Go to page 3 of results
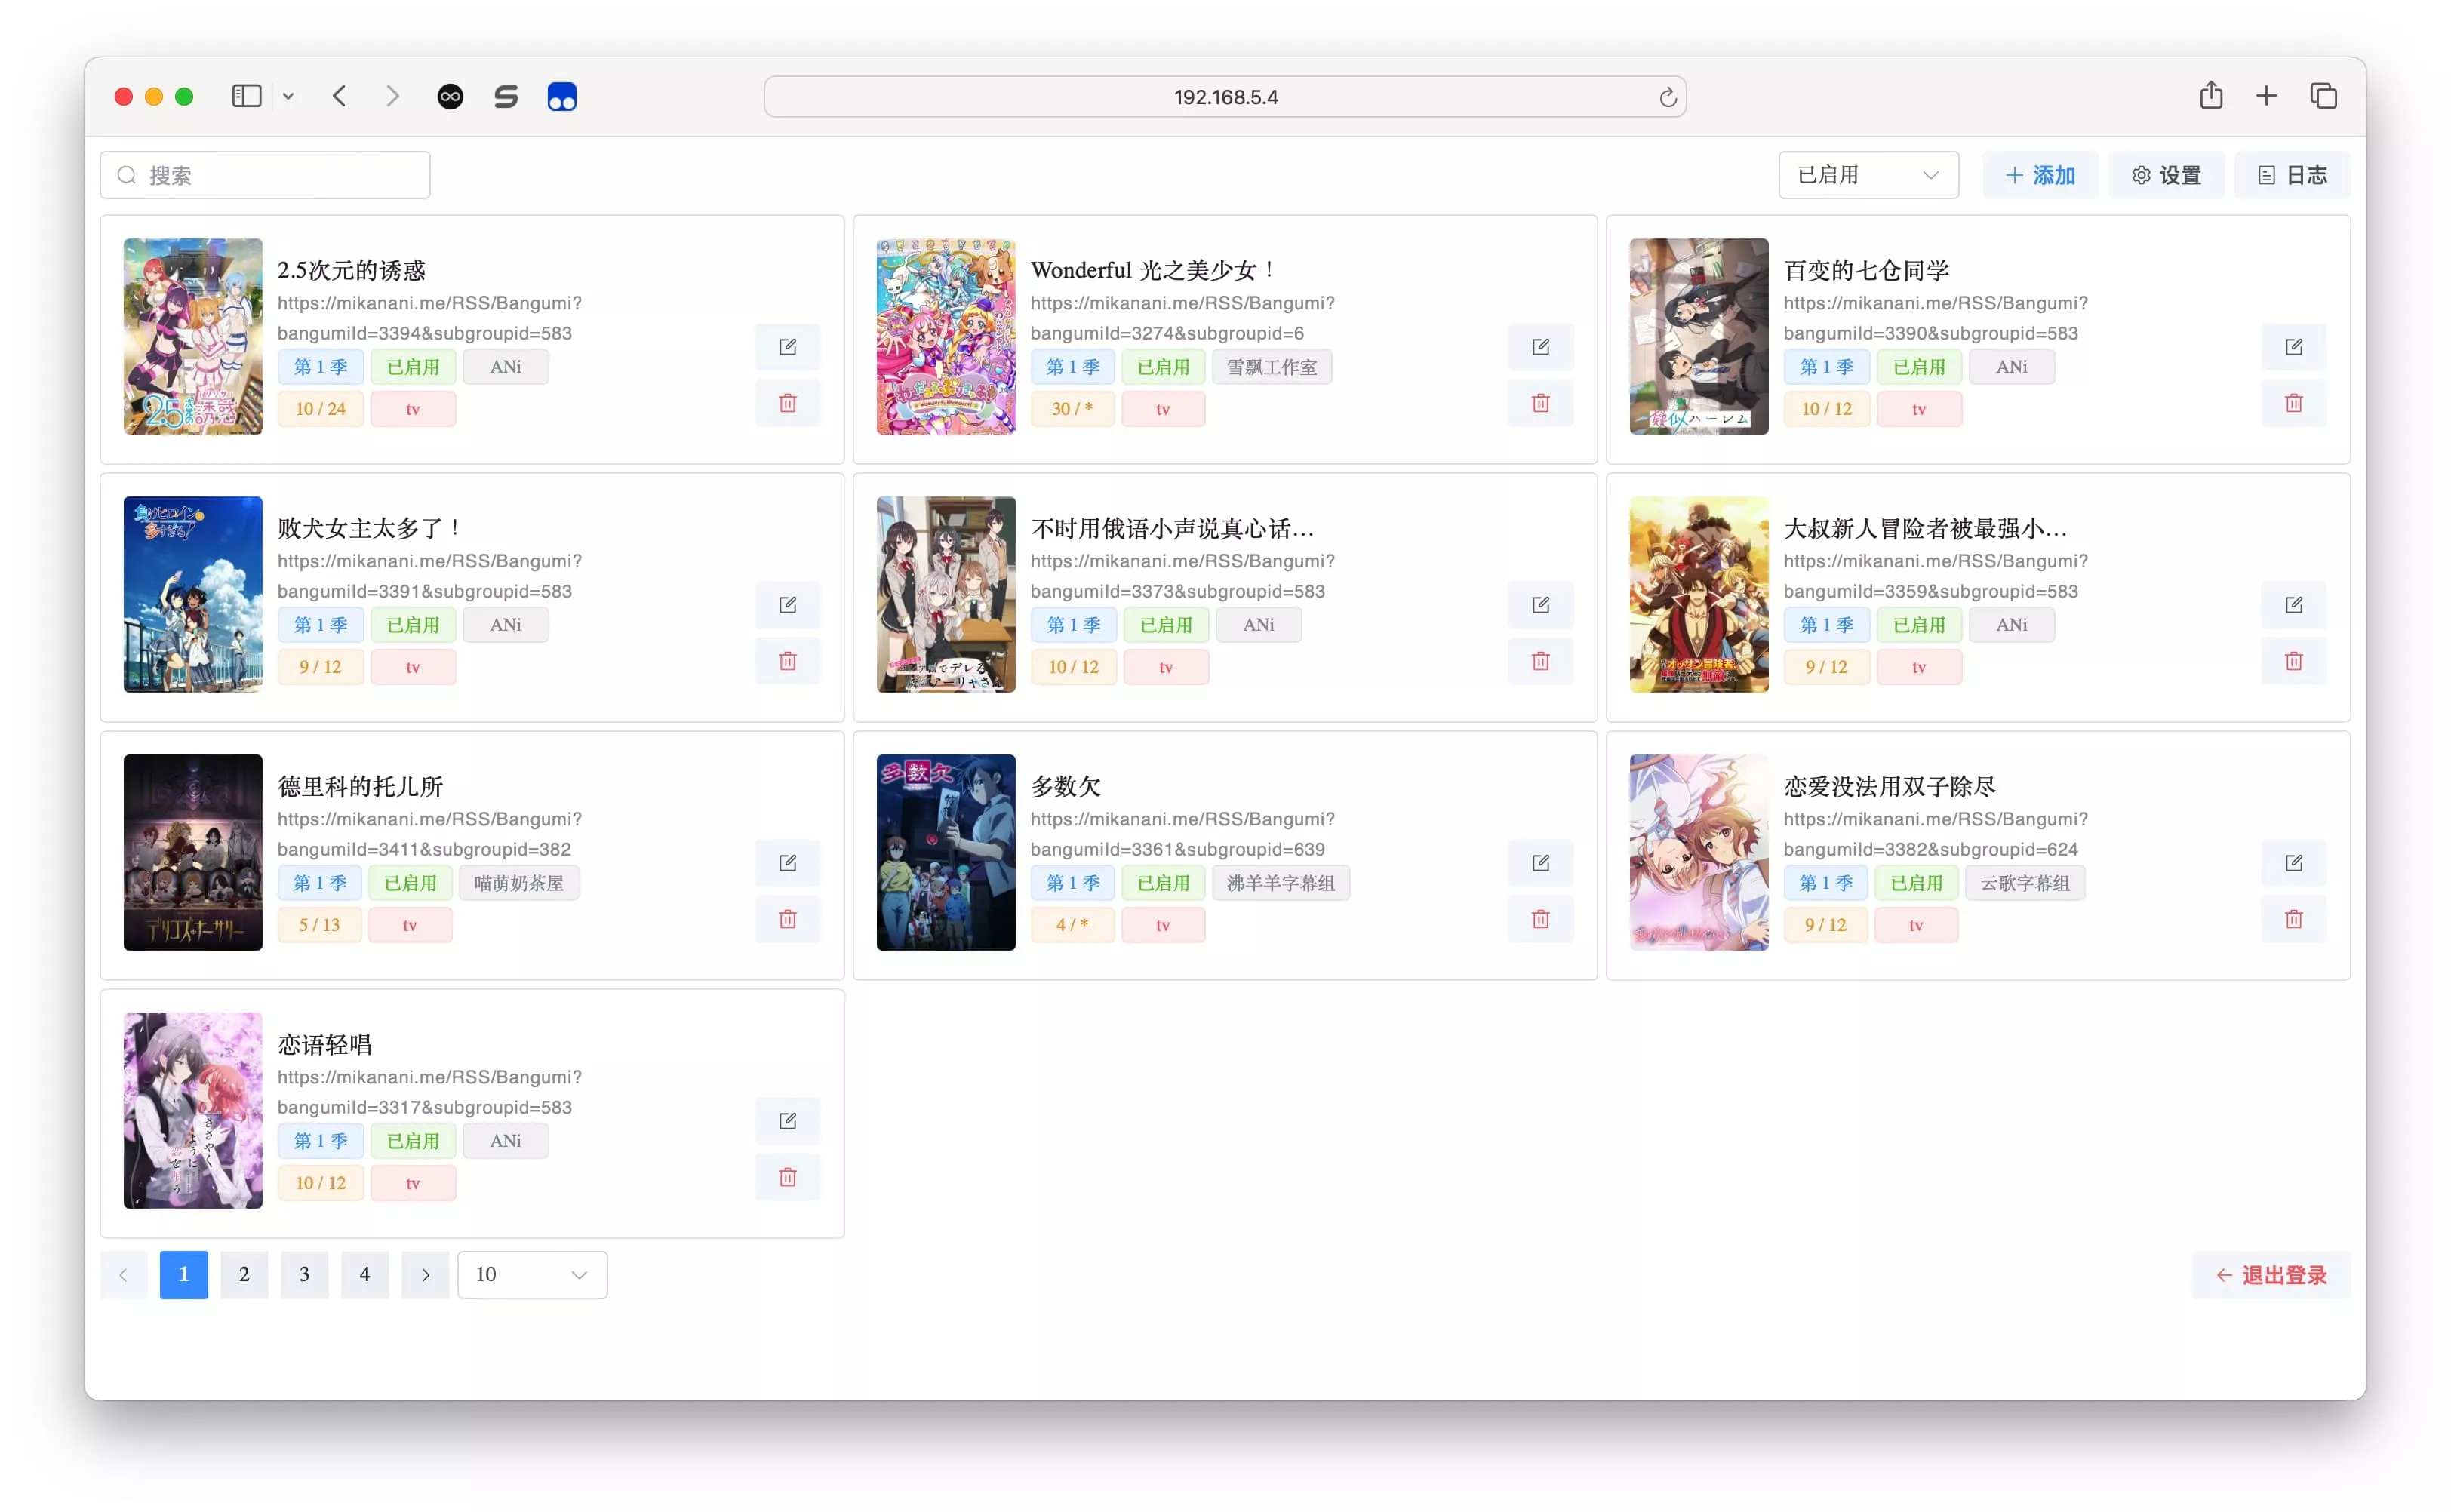 pos(304,1274)
